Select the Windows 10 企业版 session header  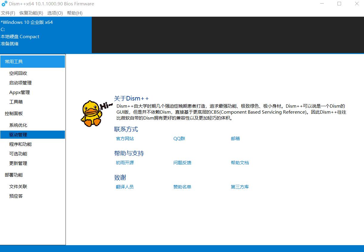tap(27, 22)
